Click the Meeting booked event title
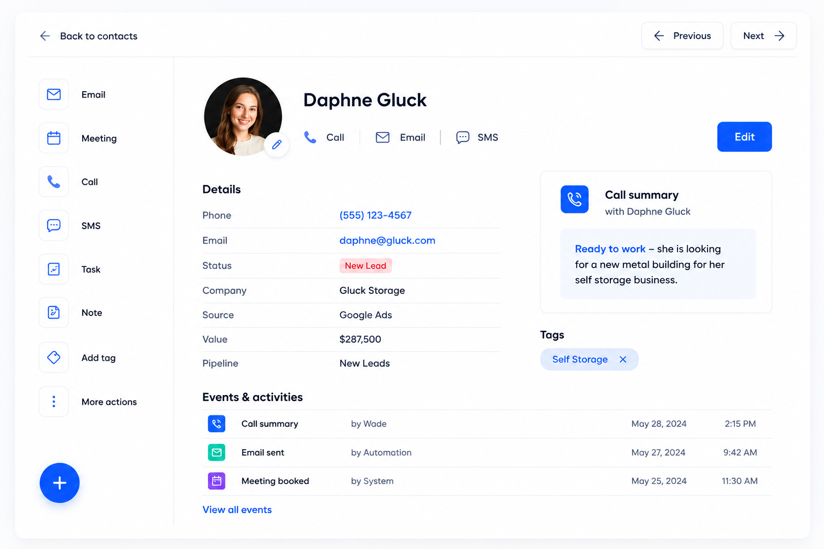The height and width of the screenshot is (549, 824). click(275, 481)
